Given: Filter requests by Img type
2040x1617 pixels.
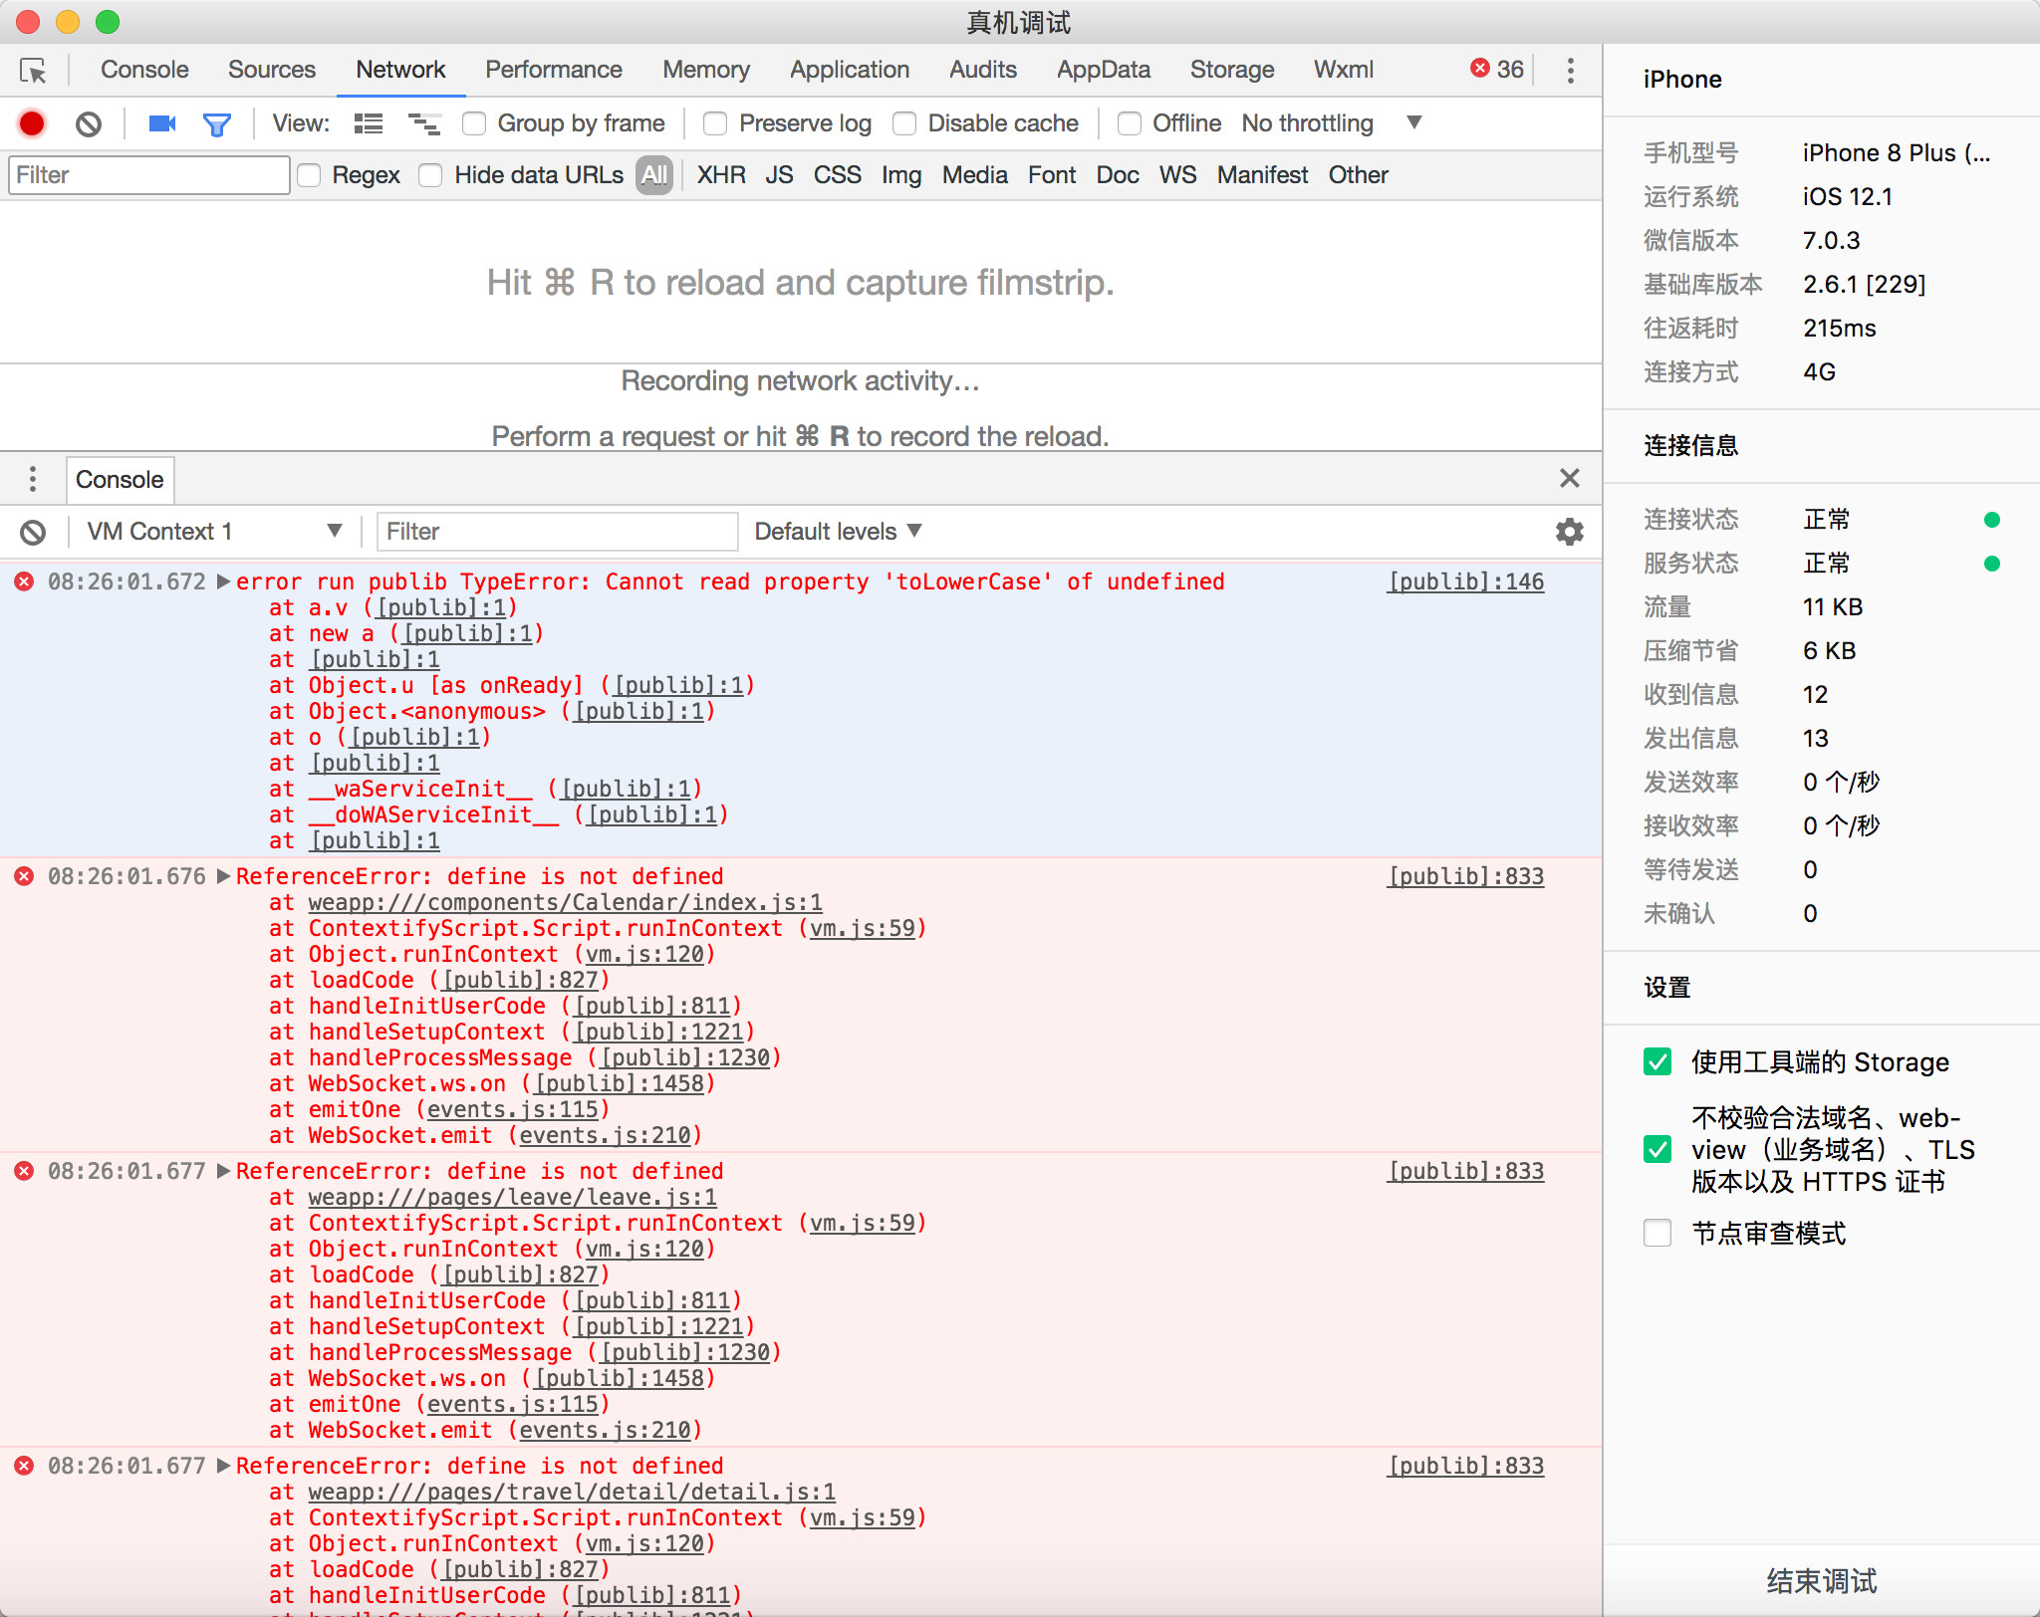Looking at the screenshot, I should [x=901, y=175].
